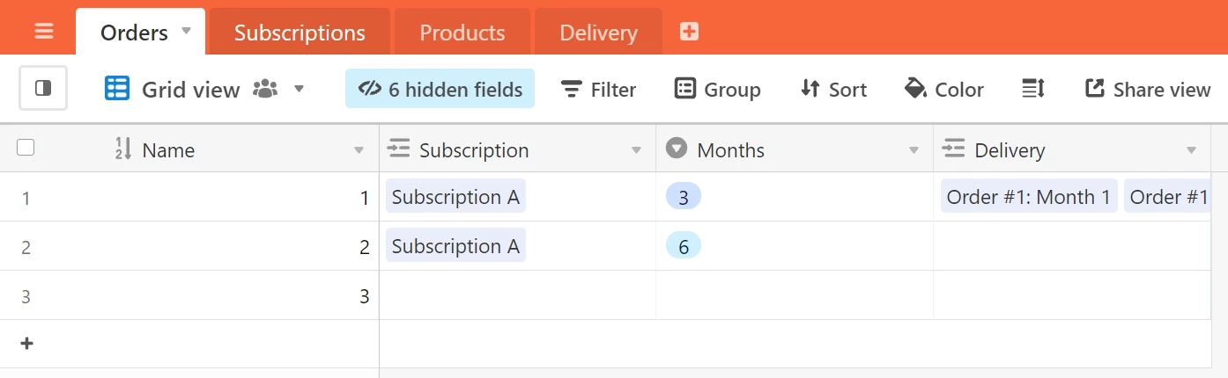Open the Subscription column dropdown arrow
The height and width of the screenshot is (378, 1228).
tap(636, 151)
